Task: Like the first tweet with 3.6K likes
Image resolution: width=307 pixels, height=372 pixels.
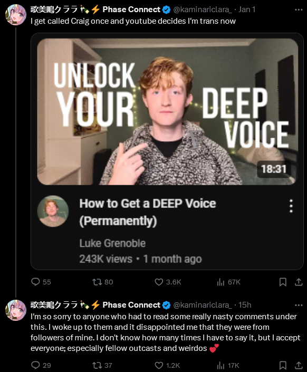Action: (159, 282)
